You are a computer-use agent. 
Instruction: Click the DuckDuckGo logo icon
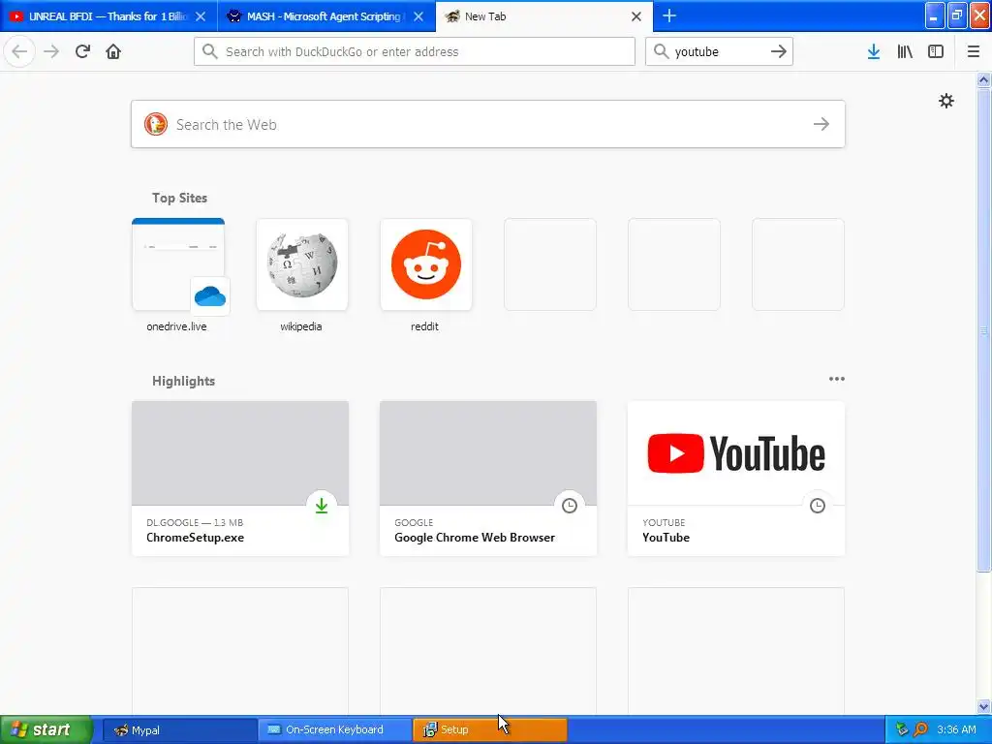tap(156, 124)
